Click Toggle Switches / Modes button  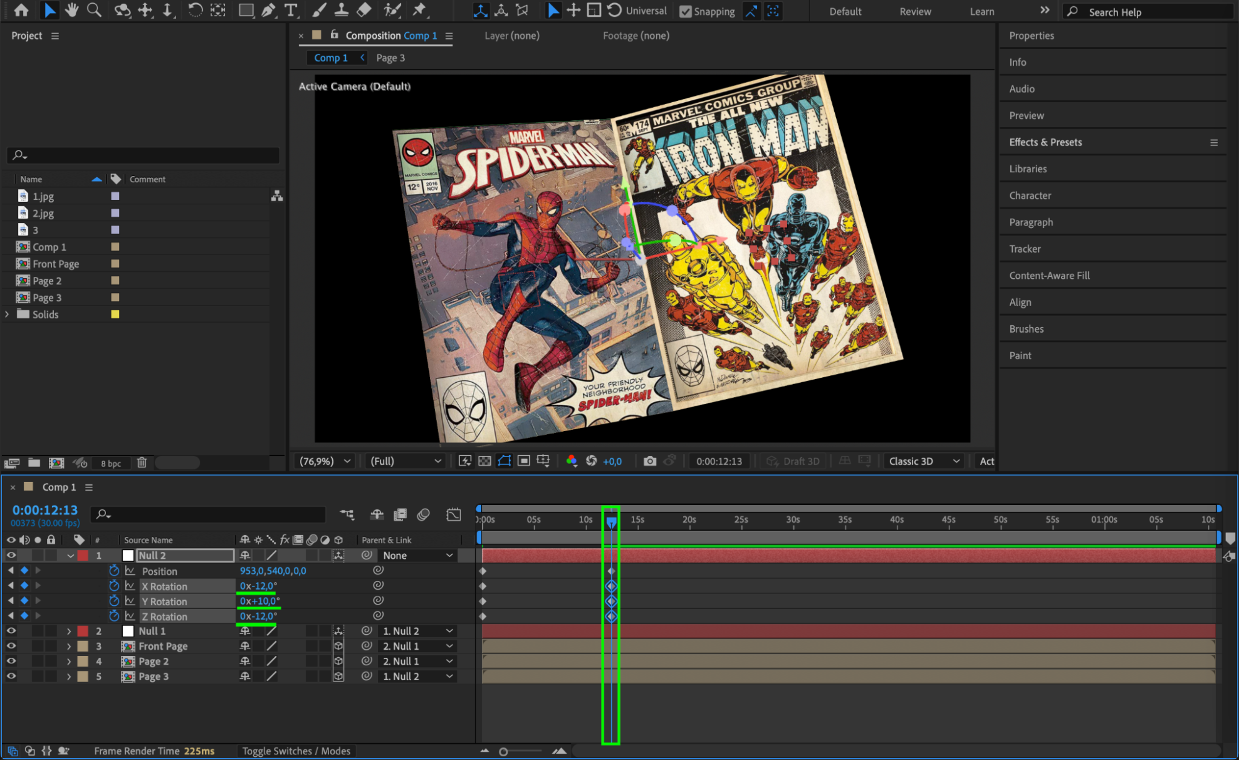pos(296,751)
